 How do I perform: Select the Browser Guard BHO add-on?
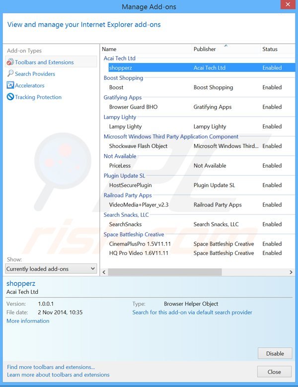(x=202, y=107)
